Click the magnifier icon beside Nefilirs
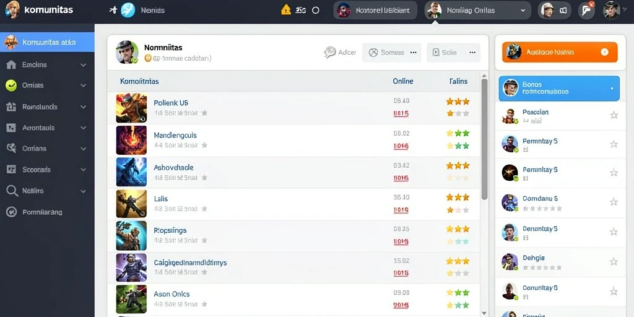This screenshot has width=634, height=317. (12, 191)
